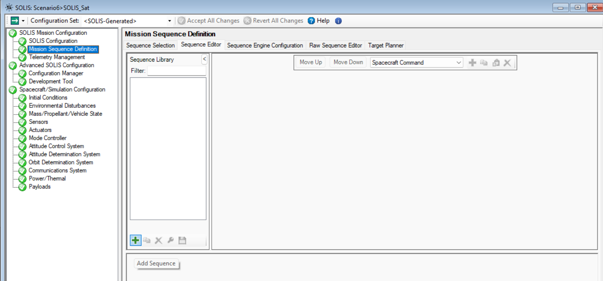Open the Target Planner tab

coord(385,45)
